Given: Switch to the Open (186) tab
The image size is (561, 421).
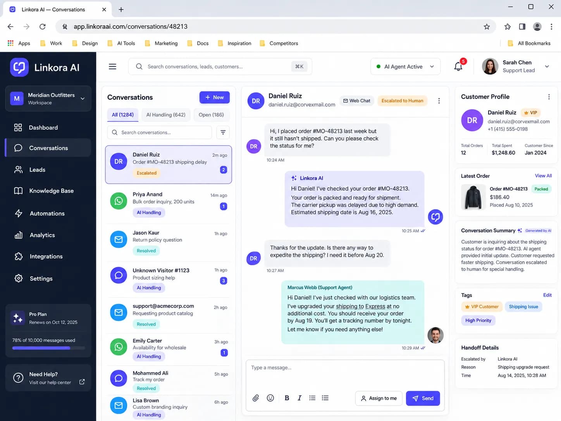Looking at the screenshot, I should click(211, 115).
